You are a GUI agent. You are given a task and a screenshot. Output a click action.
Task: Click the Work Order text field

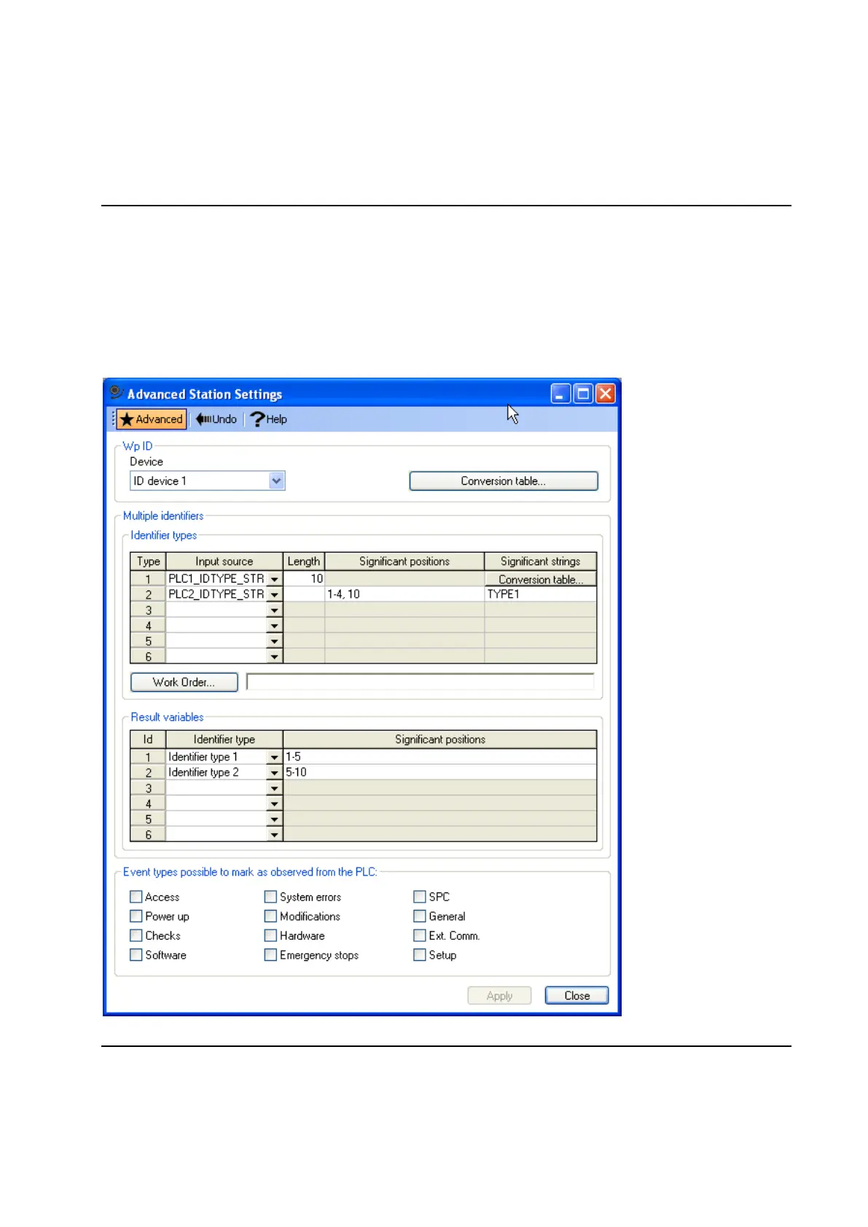[x=420, y=682]
